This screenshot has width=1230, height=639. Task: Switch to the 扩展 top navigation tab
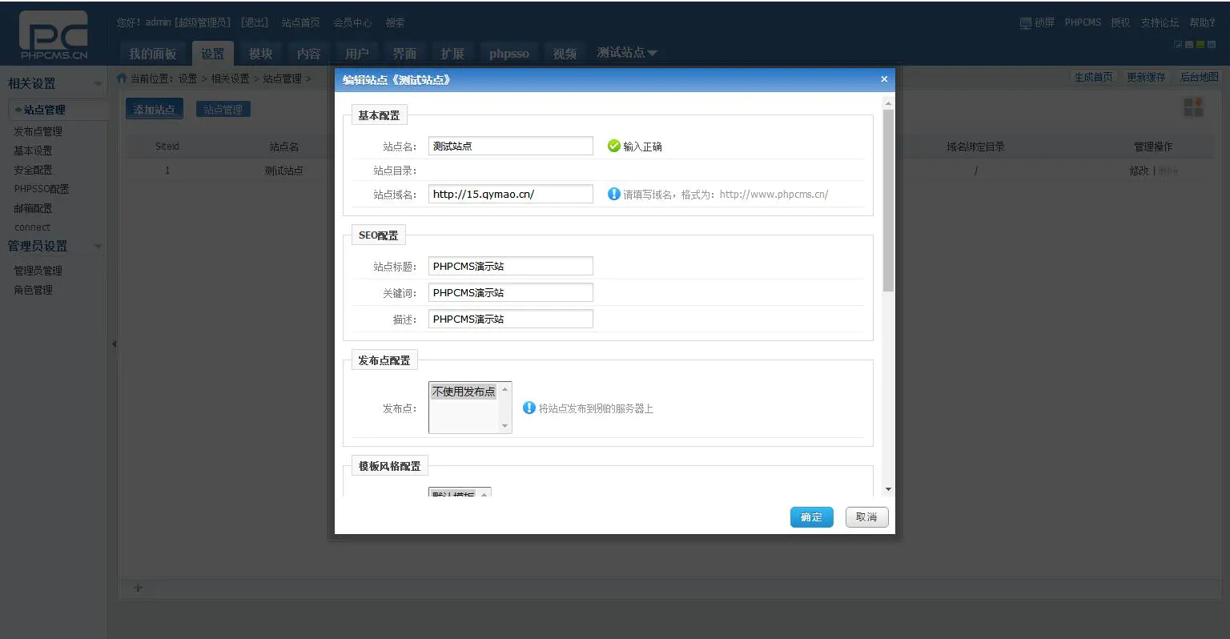click(452, 54)
